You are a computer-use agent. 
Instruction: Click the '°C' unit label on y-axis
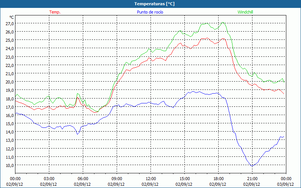12,17
